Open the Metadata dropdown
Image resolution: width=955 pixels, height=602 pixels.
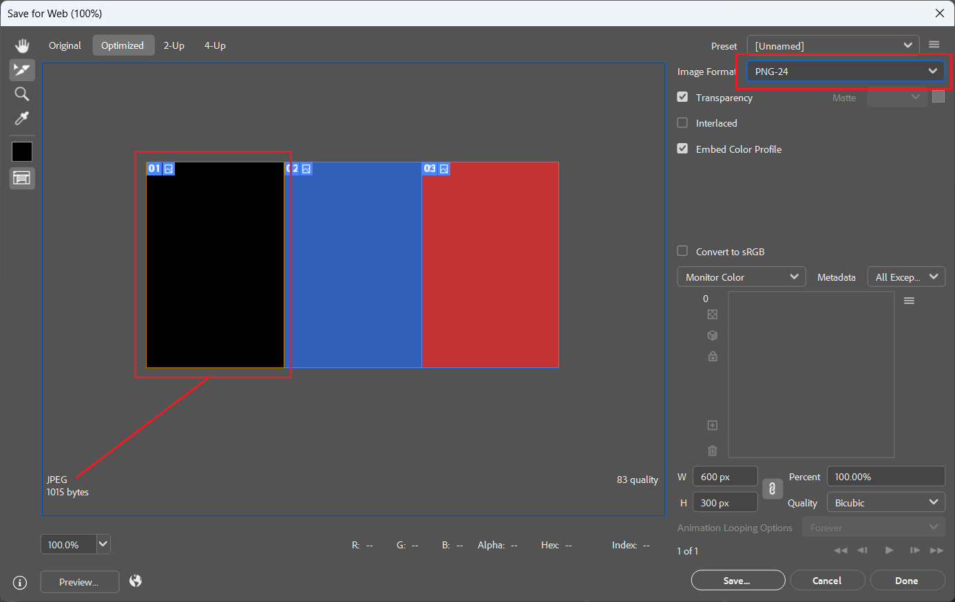pos(906,277)
